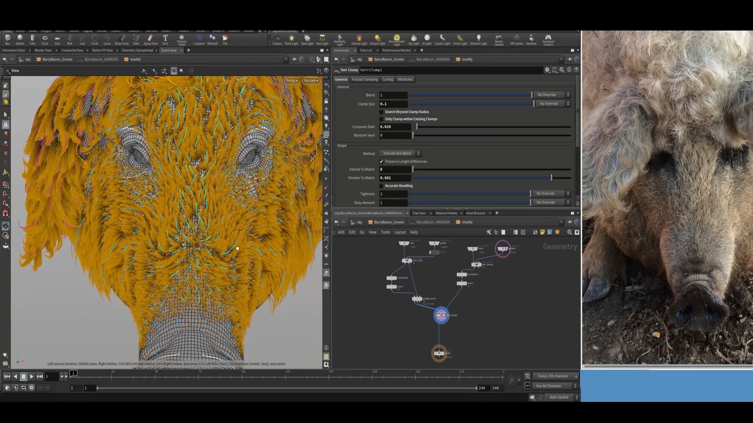Add a Camera from the shelf
Screen dimensions: 753x423
277,40
